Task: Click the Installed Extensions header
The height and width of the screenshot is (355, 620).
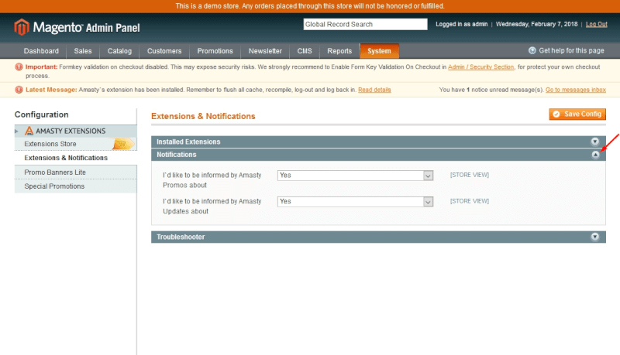Action: (378, 142)
